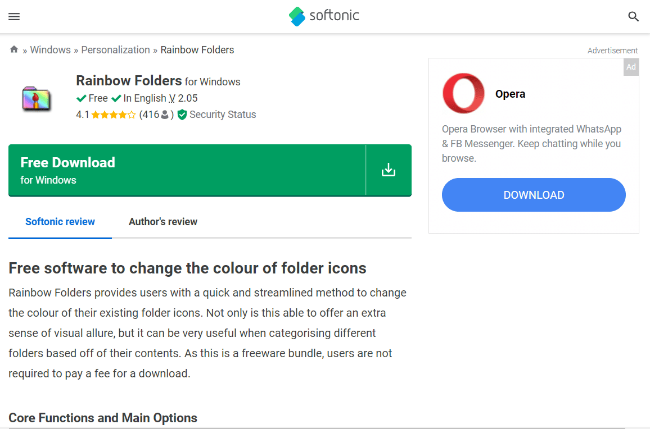This screenshot has width=650, height=429.
Task: Click the Ad badge label
Action: 631,67
